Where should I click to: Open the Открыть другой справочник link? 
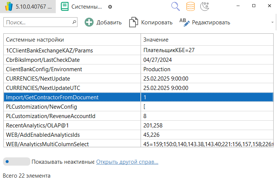coord(127,162)
